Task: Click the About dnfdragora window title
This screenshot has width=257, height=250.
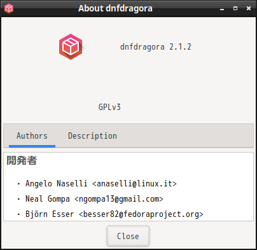Action: (x=115, y=8)
